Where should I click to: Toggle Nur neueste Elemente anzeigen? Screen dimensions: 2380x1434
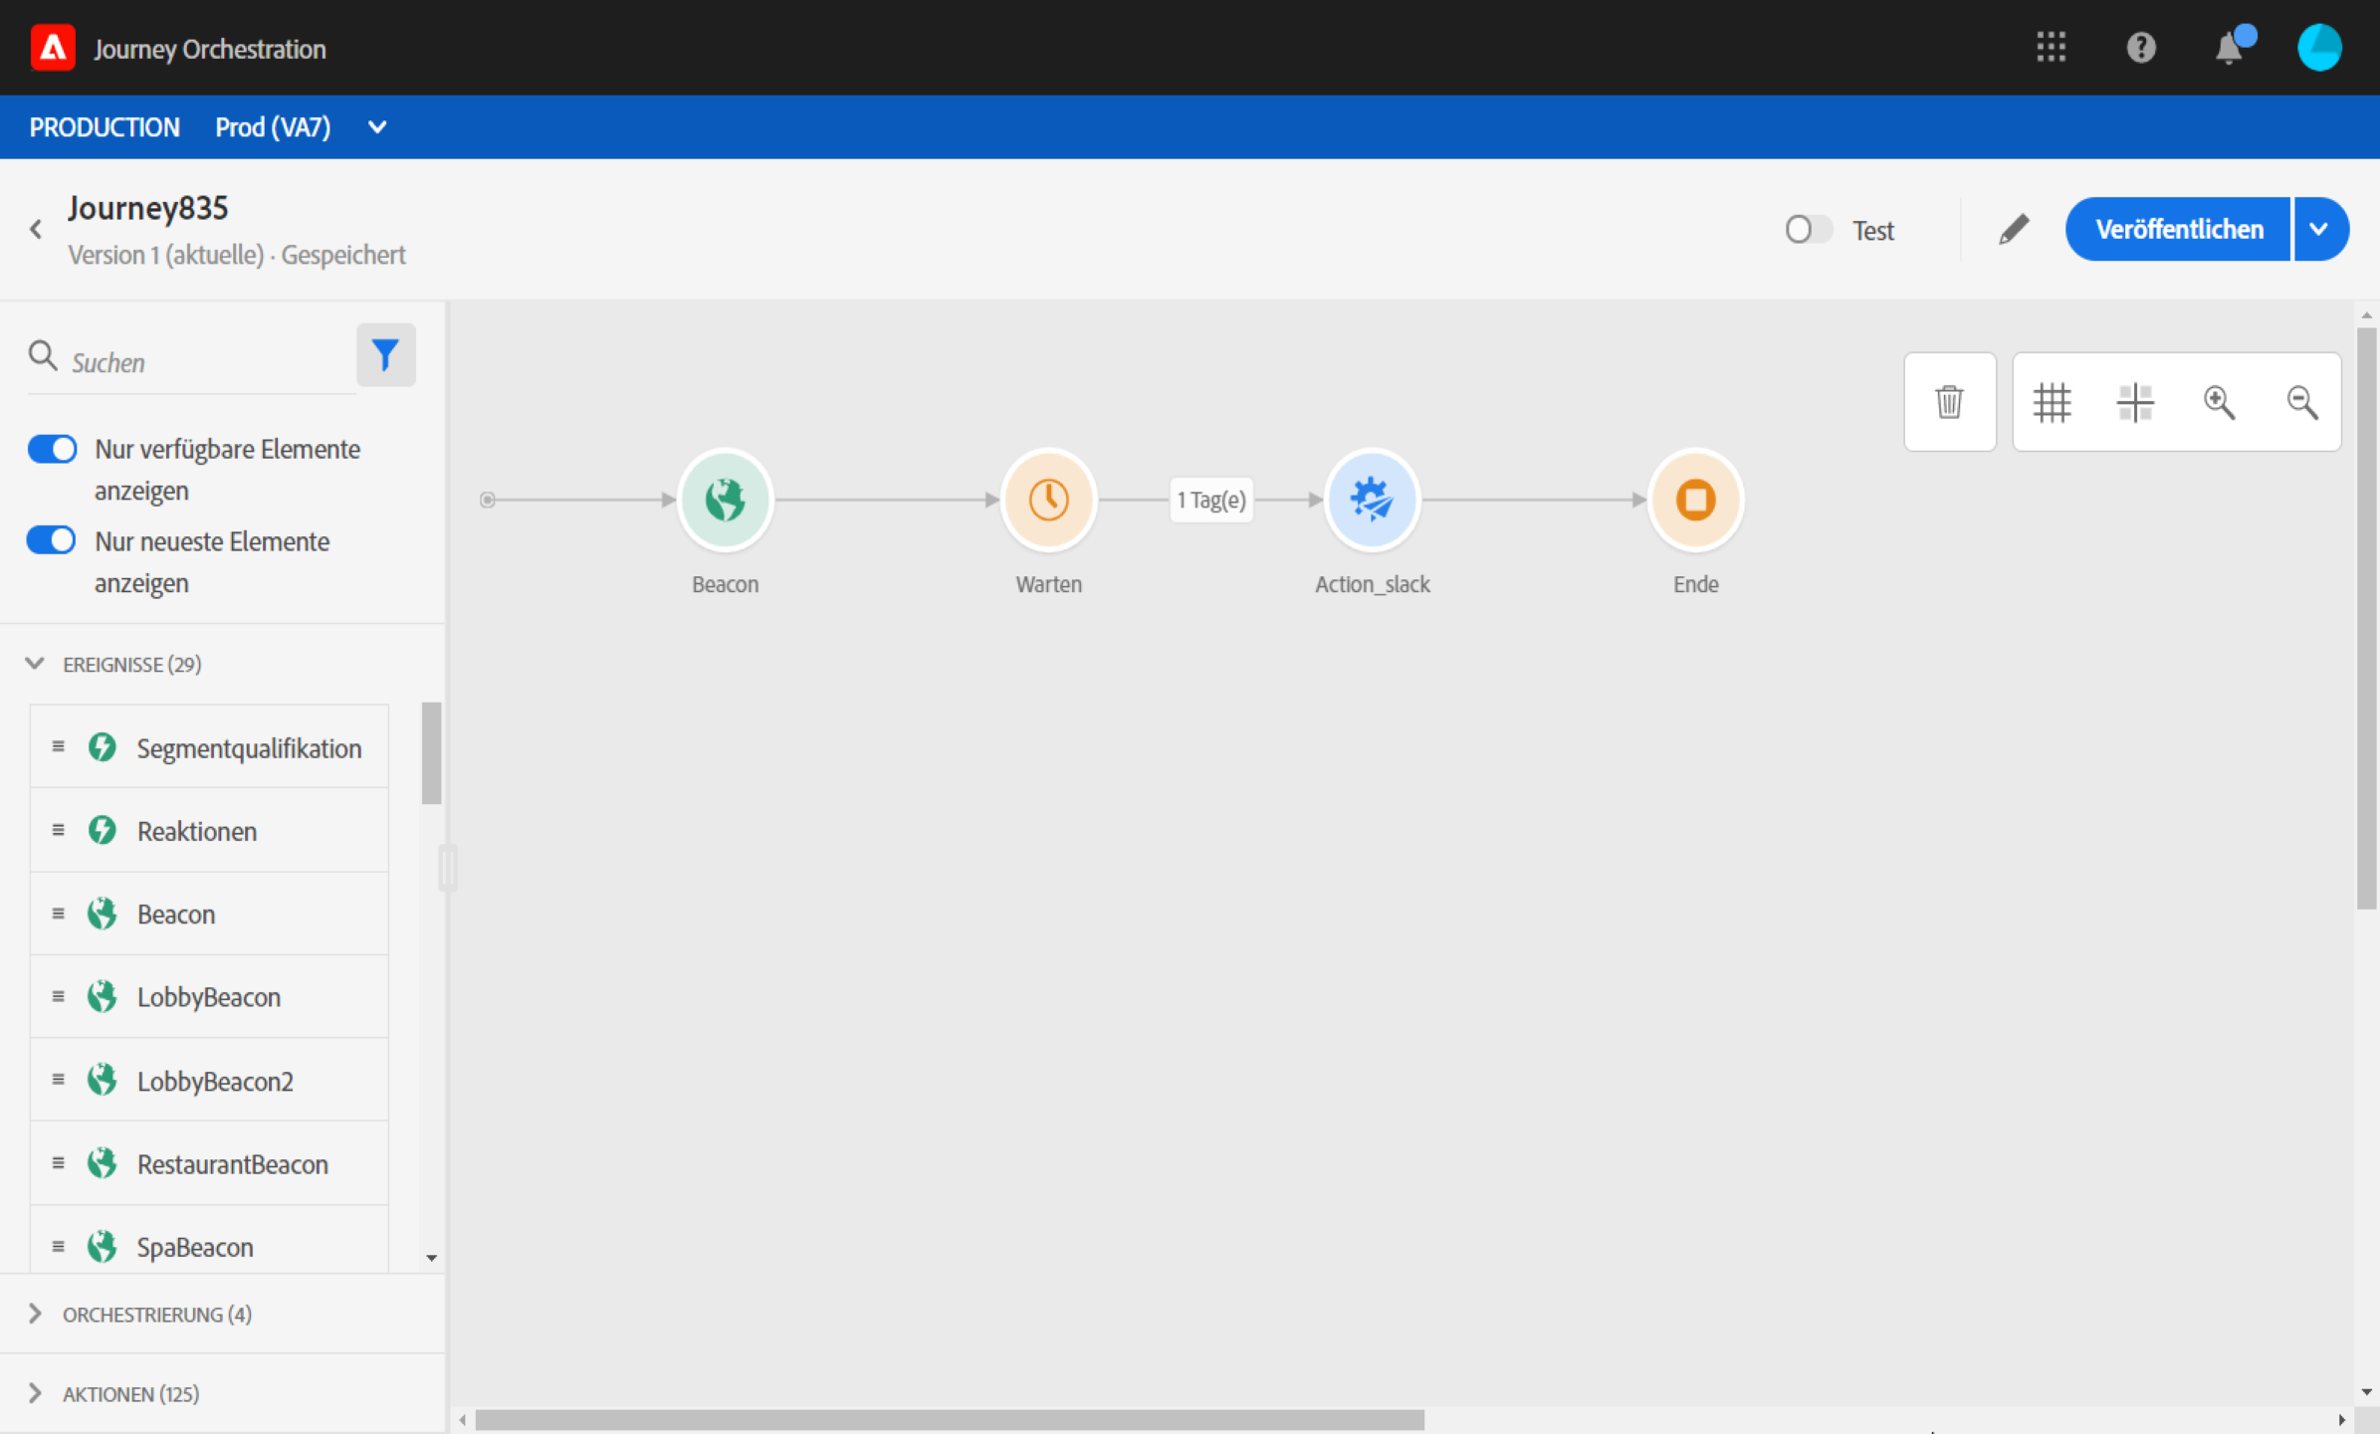[52, 540]
